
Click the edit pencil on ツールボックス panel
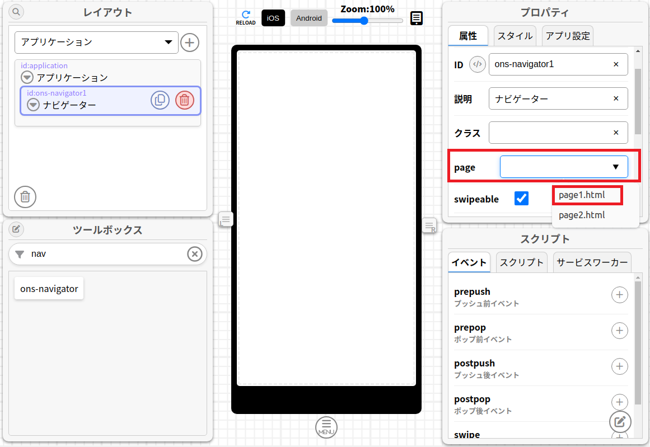coord(16,229)
